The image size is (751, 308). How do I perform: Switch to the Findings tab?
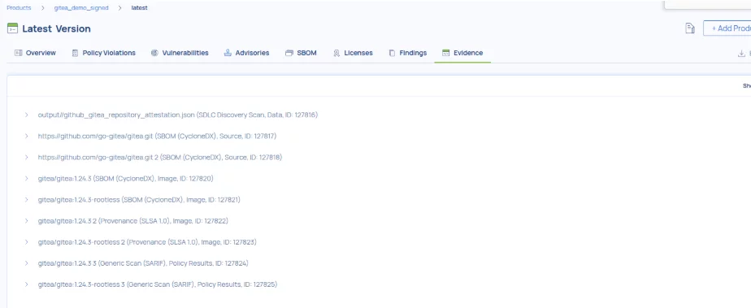[407, 53]
